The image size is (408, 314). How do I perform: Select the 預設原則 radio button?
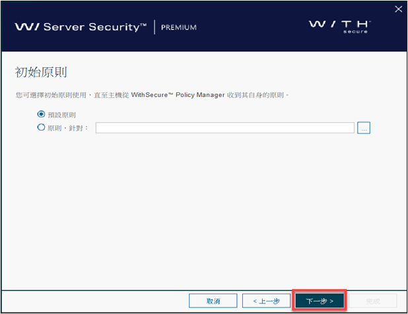[x=42, y=114]
